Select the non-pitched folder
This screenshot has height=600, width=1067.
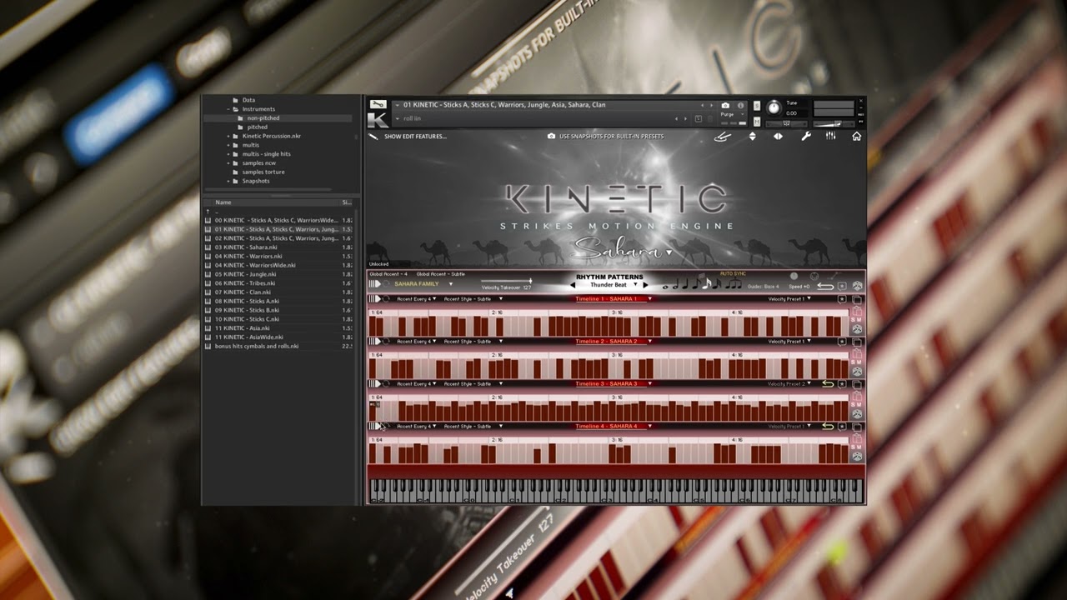pos(263,118)
